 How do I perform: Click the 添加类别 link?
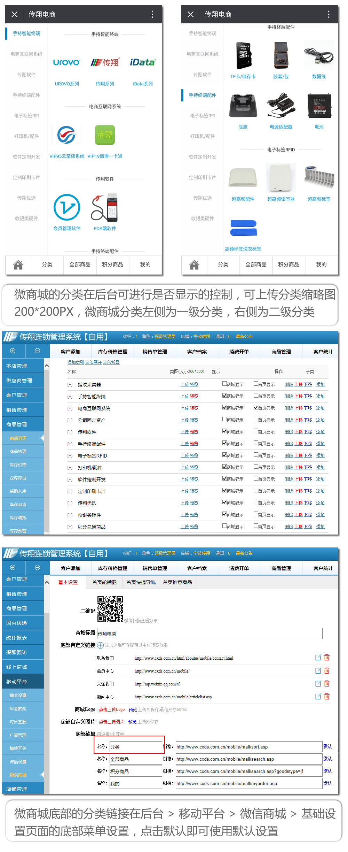tap(76, 362)
